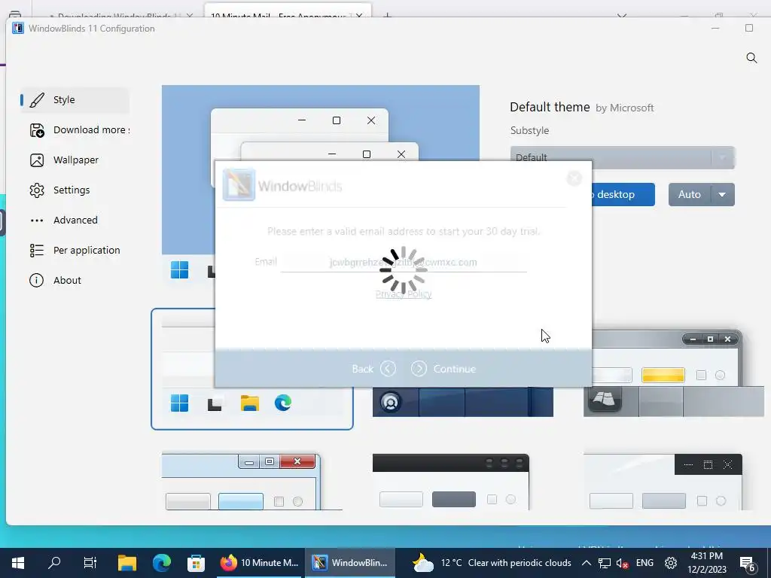Open the Windows Start menu
This screenshot has width=771, height=578.
pyautogui.click(x=18, y=563)
